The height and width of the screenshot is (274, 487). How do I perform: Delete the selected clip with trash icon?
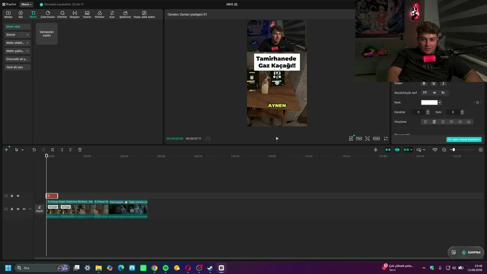tap(80, 150)
